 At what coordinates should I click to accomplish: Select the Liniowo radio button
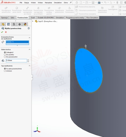(x=5, y=71)
